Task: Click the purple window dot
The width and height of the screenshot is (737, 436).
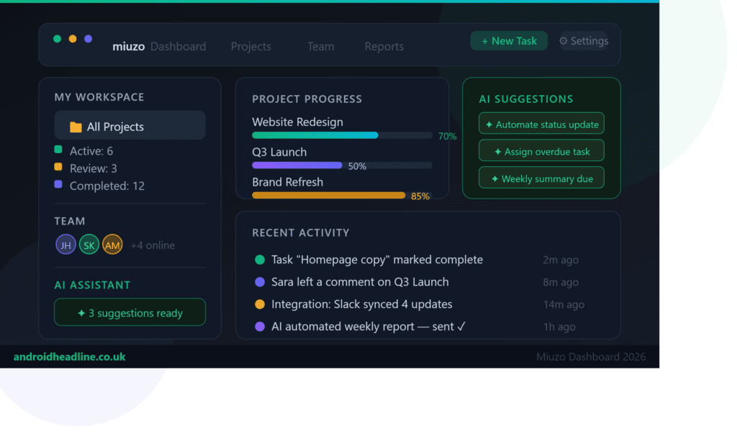Action: coord(89,39)
